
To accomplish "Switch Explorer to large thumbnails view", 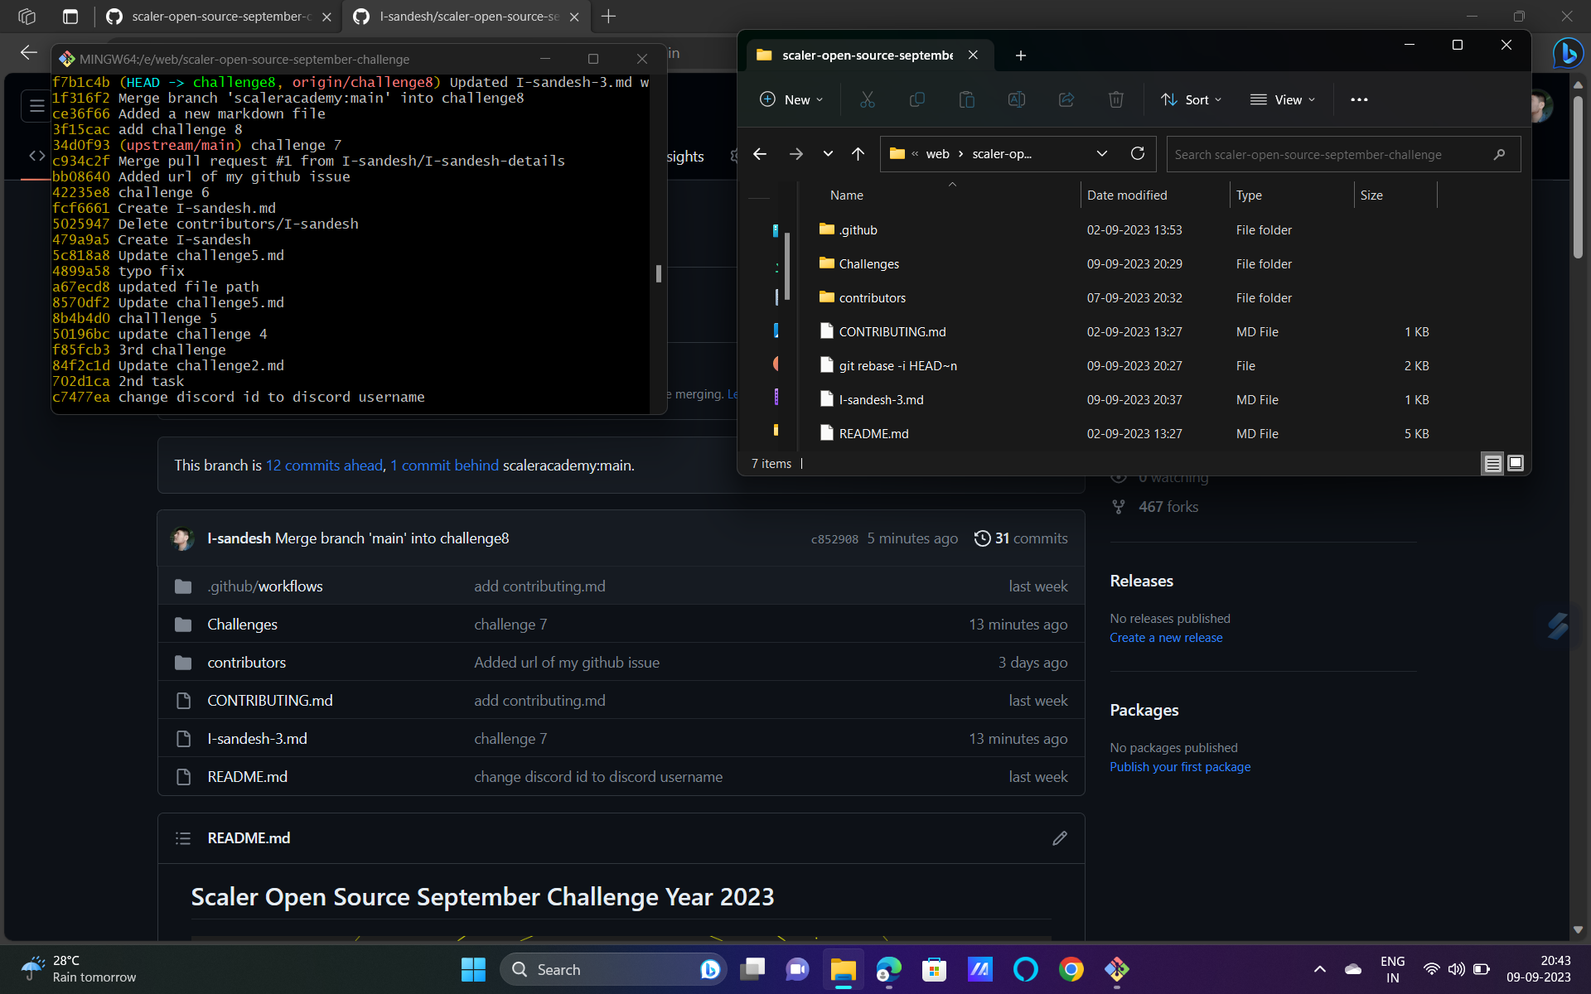I will coord(1515,463).
